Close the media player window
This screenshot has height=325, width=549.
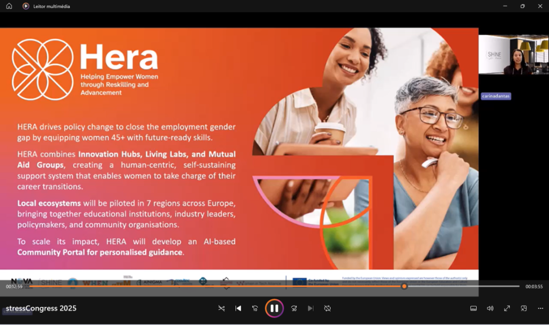(540, 6)
